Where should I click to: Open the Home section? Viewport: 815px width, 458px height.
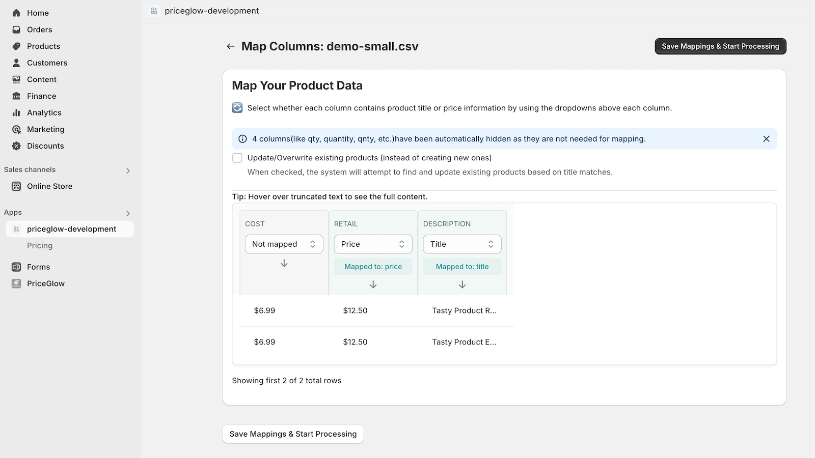38,13
